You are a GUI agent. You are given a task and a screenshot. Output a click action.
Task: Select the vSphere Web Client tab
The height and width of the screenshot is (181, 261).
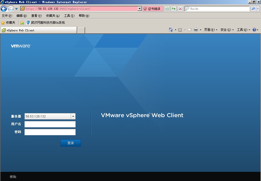point(39,30)
